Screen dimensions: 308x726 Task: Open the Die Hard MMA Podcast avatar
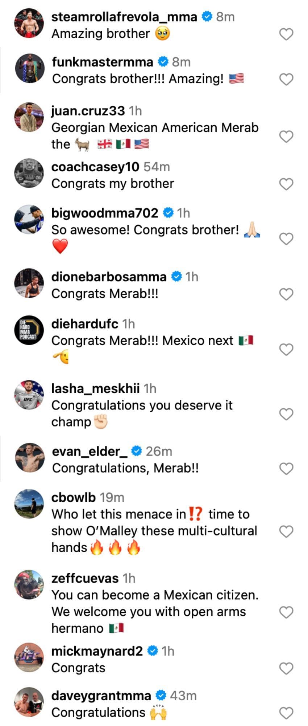[x=29, y=330]
